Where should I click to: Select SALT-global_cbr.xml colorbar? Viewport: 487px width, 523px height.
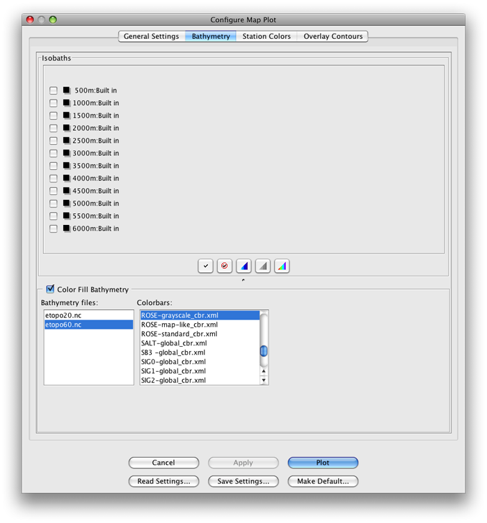tap(200, 343)
